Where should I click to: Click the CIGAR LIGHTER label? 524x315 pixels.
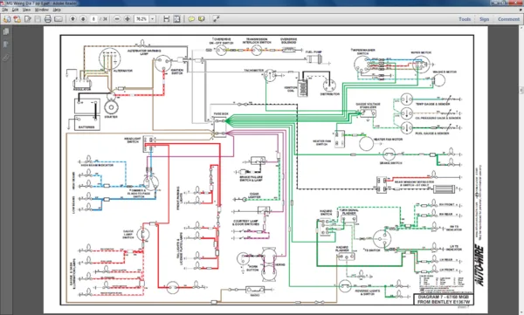(x=254, y=195)
